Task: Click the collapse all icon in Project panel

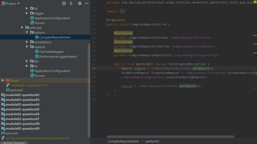Action: pos(71,4)
